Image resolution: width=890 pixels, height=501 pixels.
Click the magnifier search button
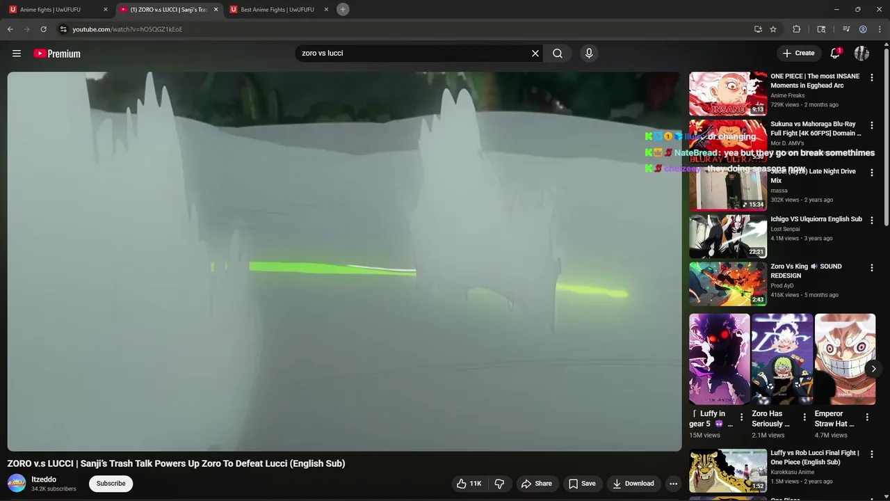(x=558, y=54)
